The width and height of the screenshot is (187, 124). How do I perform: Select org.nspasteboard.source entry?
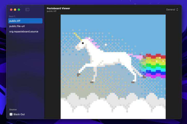(25, 32)
